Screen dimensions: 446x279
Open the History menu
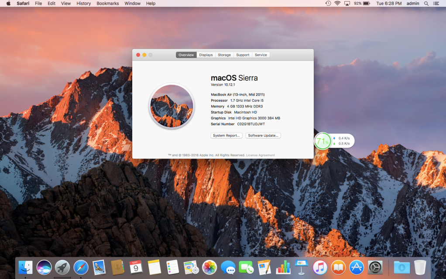[84, 3]
